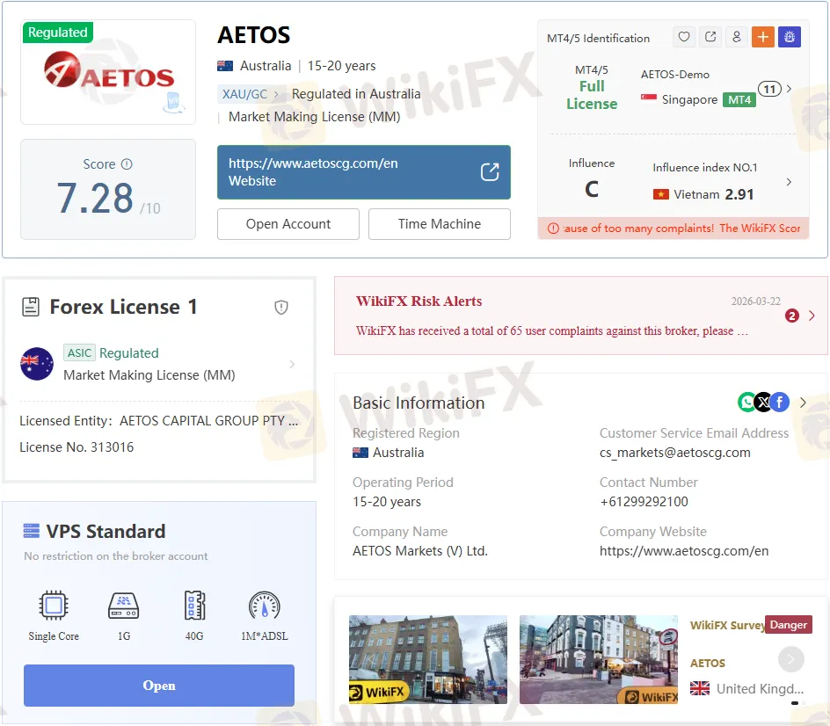The width and height of the screenshot is (830, 726).
Task: Click the blue Open VPS button
Action: 159,686
